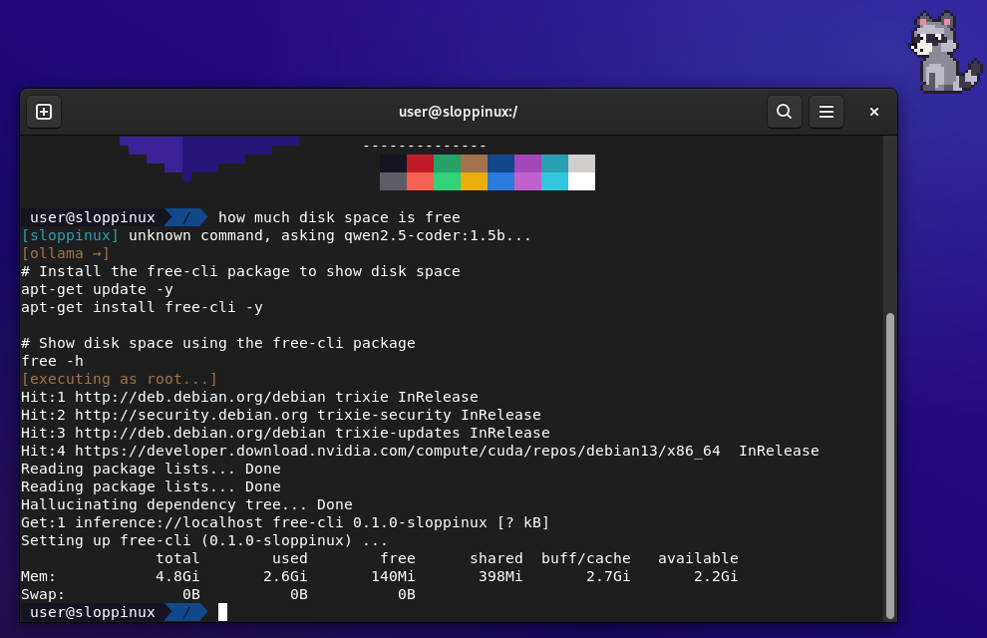Image resolution: width=987 pixels, height=638 pixels.
Task: Click the bright yellow color block
Action: [x=474, y=181]
